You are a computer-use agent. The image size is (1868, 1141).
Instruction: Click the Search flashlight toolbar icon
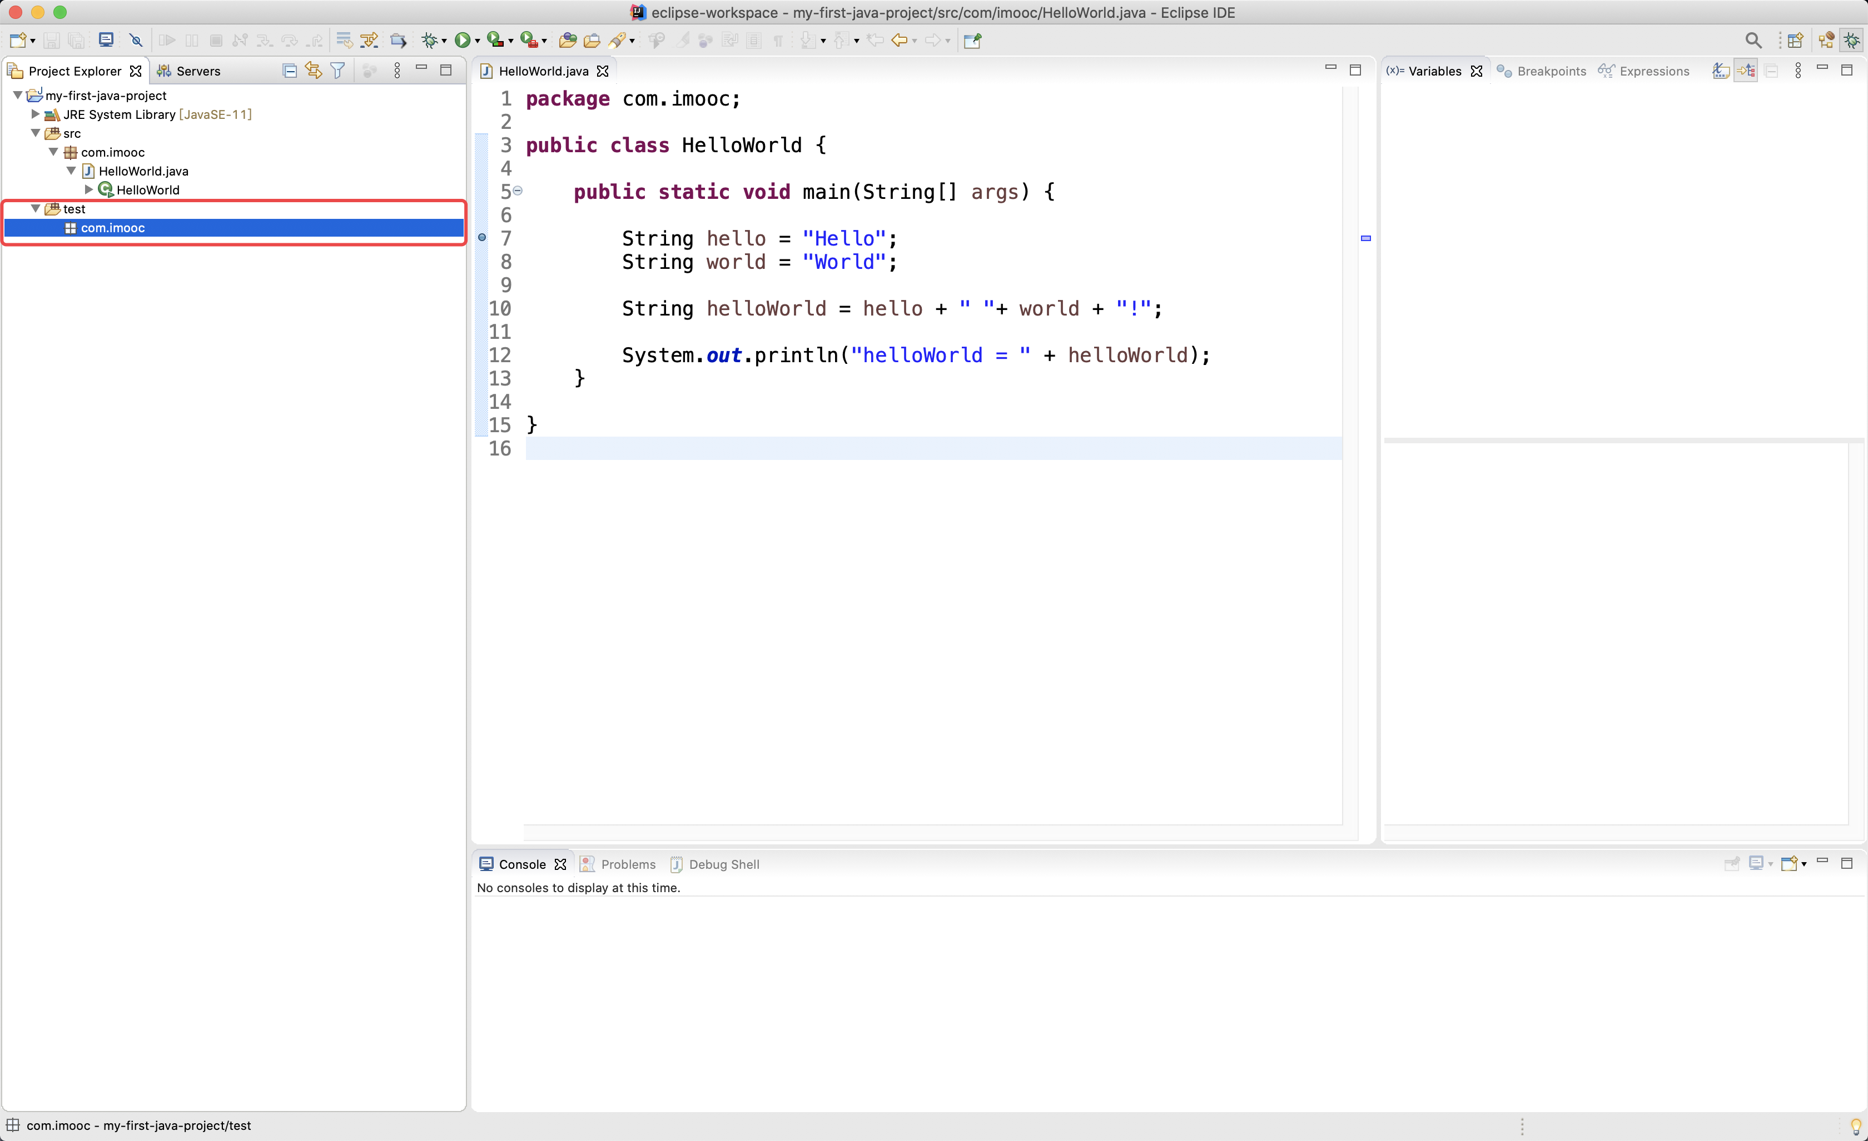(x=618, y=41)
